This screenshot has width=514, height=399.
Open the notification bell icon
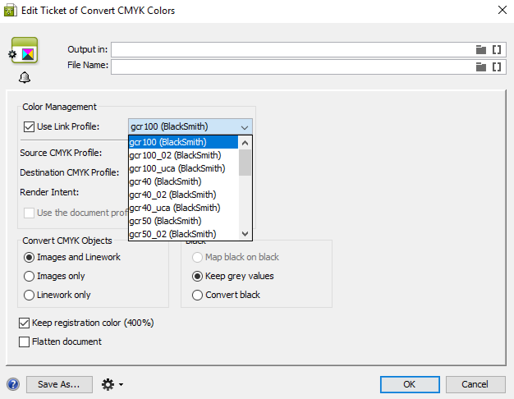point(25,78)
